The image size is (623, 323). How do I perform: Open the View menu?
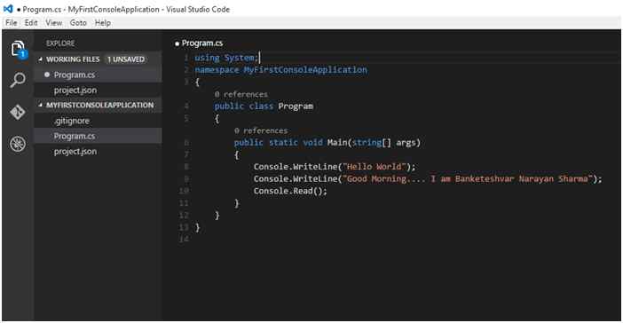tap(53, 23)
